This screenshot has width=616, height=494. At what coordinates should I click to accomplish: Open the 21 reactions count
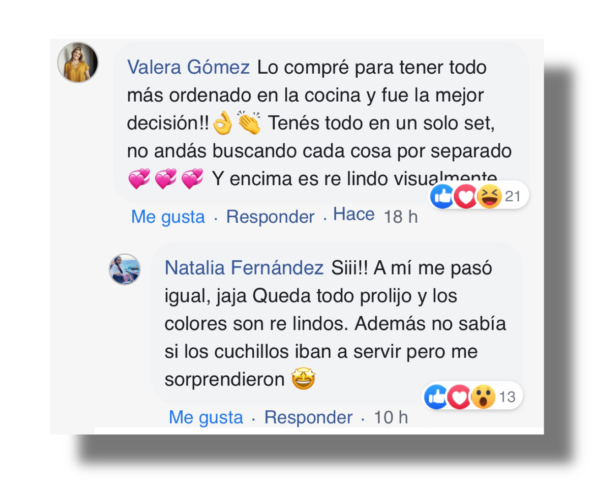(513, 196)
